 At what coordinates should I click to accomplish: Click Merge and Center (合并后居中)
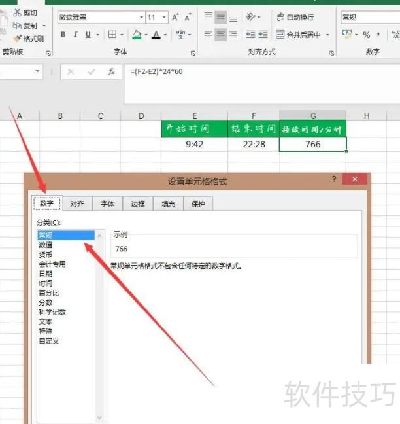click(x=298, y=35)
